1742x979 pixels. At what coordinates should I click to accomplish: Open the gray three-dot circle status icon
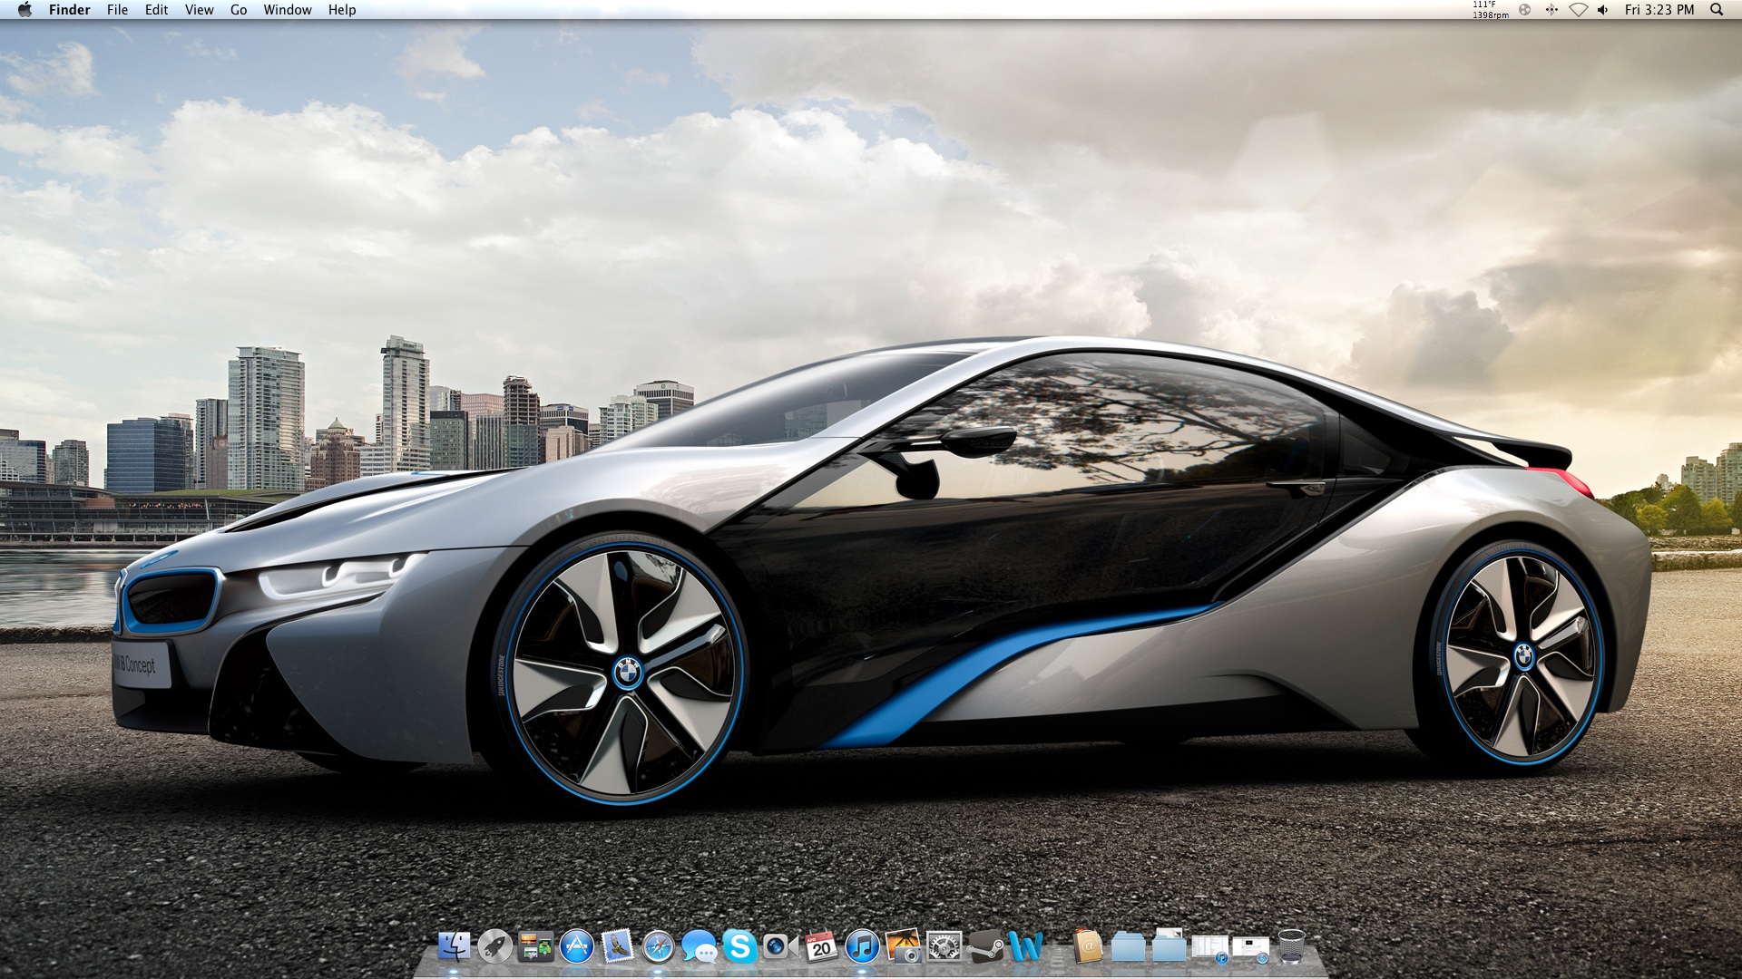[x=1524, y=10]
